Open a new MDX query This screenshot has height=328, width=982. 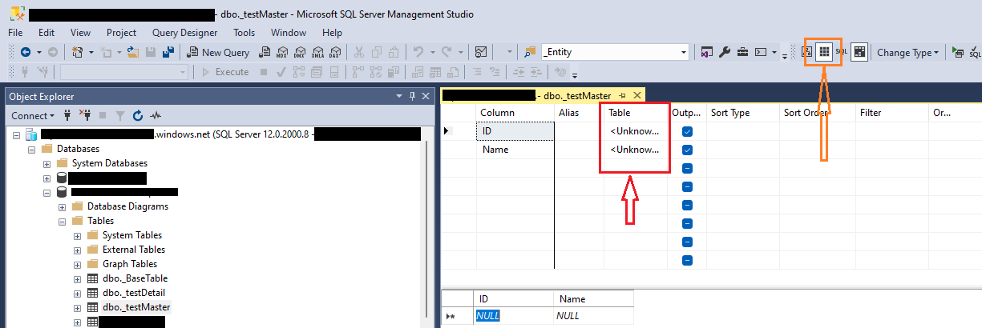point(282,52)
